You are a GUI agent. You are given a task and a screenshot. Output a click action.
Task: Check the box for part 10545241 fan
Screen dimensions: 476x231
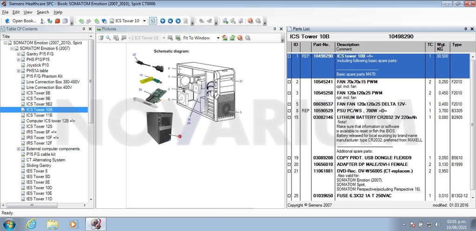289,82
